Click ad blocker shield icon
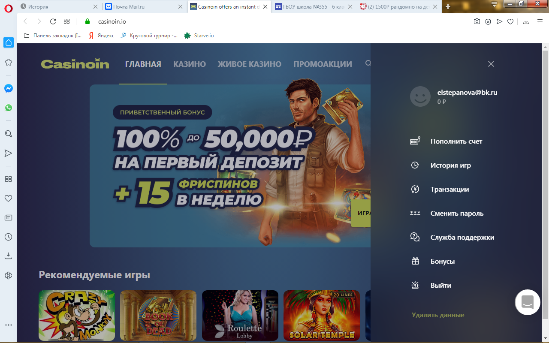The width and height of the screenshot is (549, 343). (488, 21)
